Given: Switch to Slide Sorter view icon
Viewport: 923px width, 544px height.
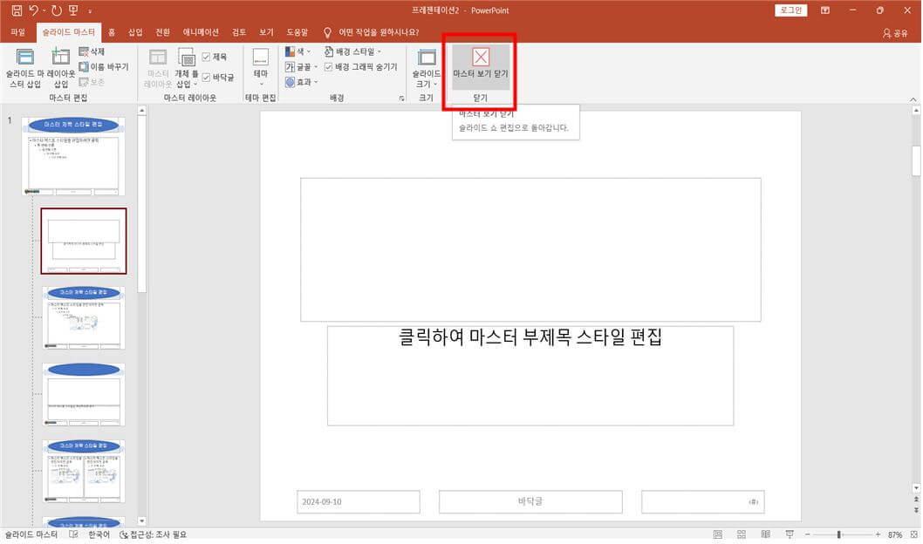Looking at the screenshot, I should click(742, 534).
